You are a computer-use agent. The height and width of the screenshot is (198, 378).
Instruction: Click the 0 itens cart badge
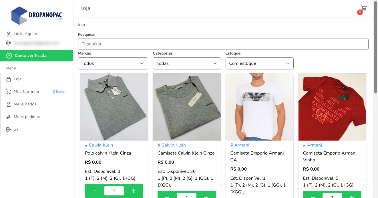(x=58, y=92)
